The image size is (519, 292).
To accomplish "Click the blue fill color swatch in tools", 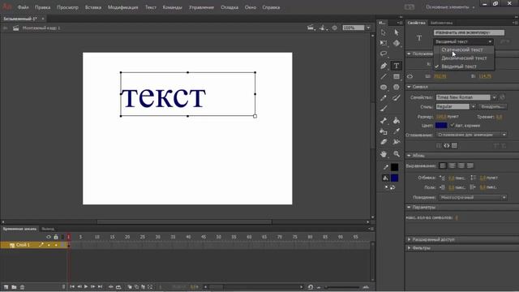I will tap(395, 178).
